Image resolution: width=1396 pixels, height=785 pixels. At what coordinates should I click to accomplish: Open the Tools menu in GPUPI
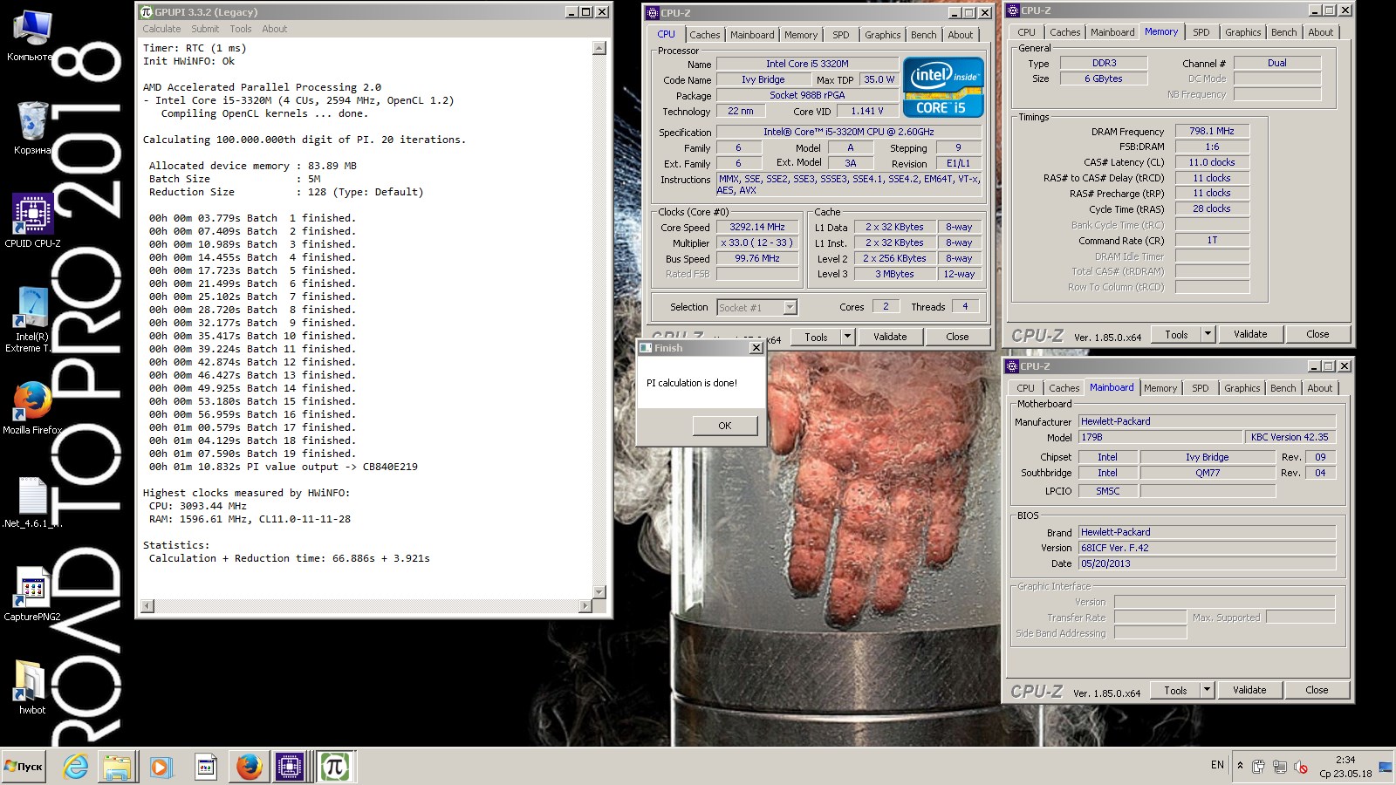(x=241, y=29)
